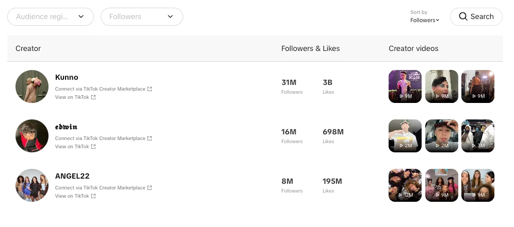Open the external link icon next to Kunno's View on TikTok
Image resolution: width=514 pixels, height=227 pixels.
93,97
